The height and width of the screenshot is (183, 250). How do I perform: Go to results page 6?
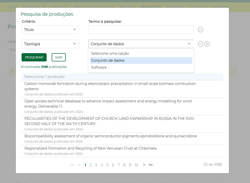pos(113,165)
